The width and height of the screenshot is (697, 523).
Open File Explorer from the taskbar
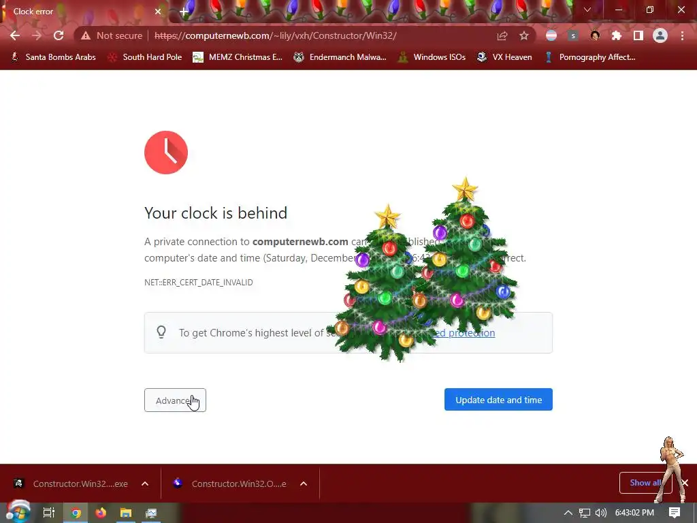(126, 513)
